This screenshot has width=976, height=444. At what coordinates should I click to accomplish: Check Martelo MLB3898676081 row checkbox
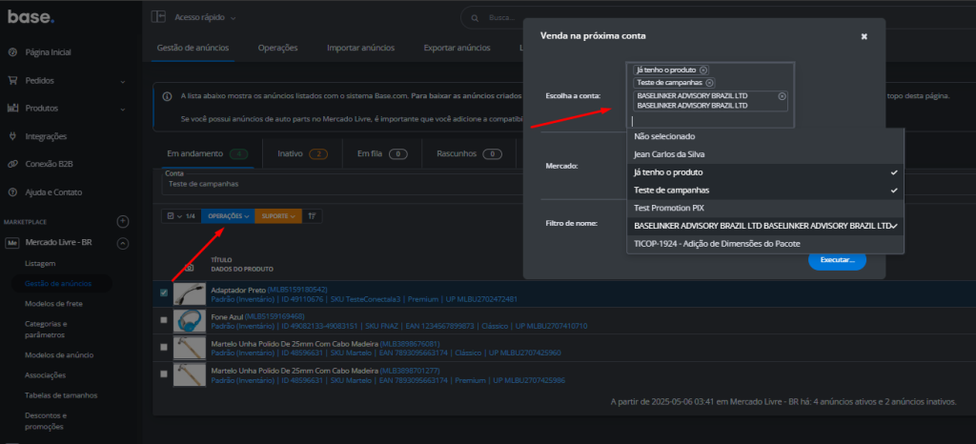(164, 347)
